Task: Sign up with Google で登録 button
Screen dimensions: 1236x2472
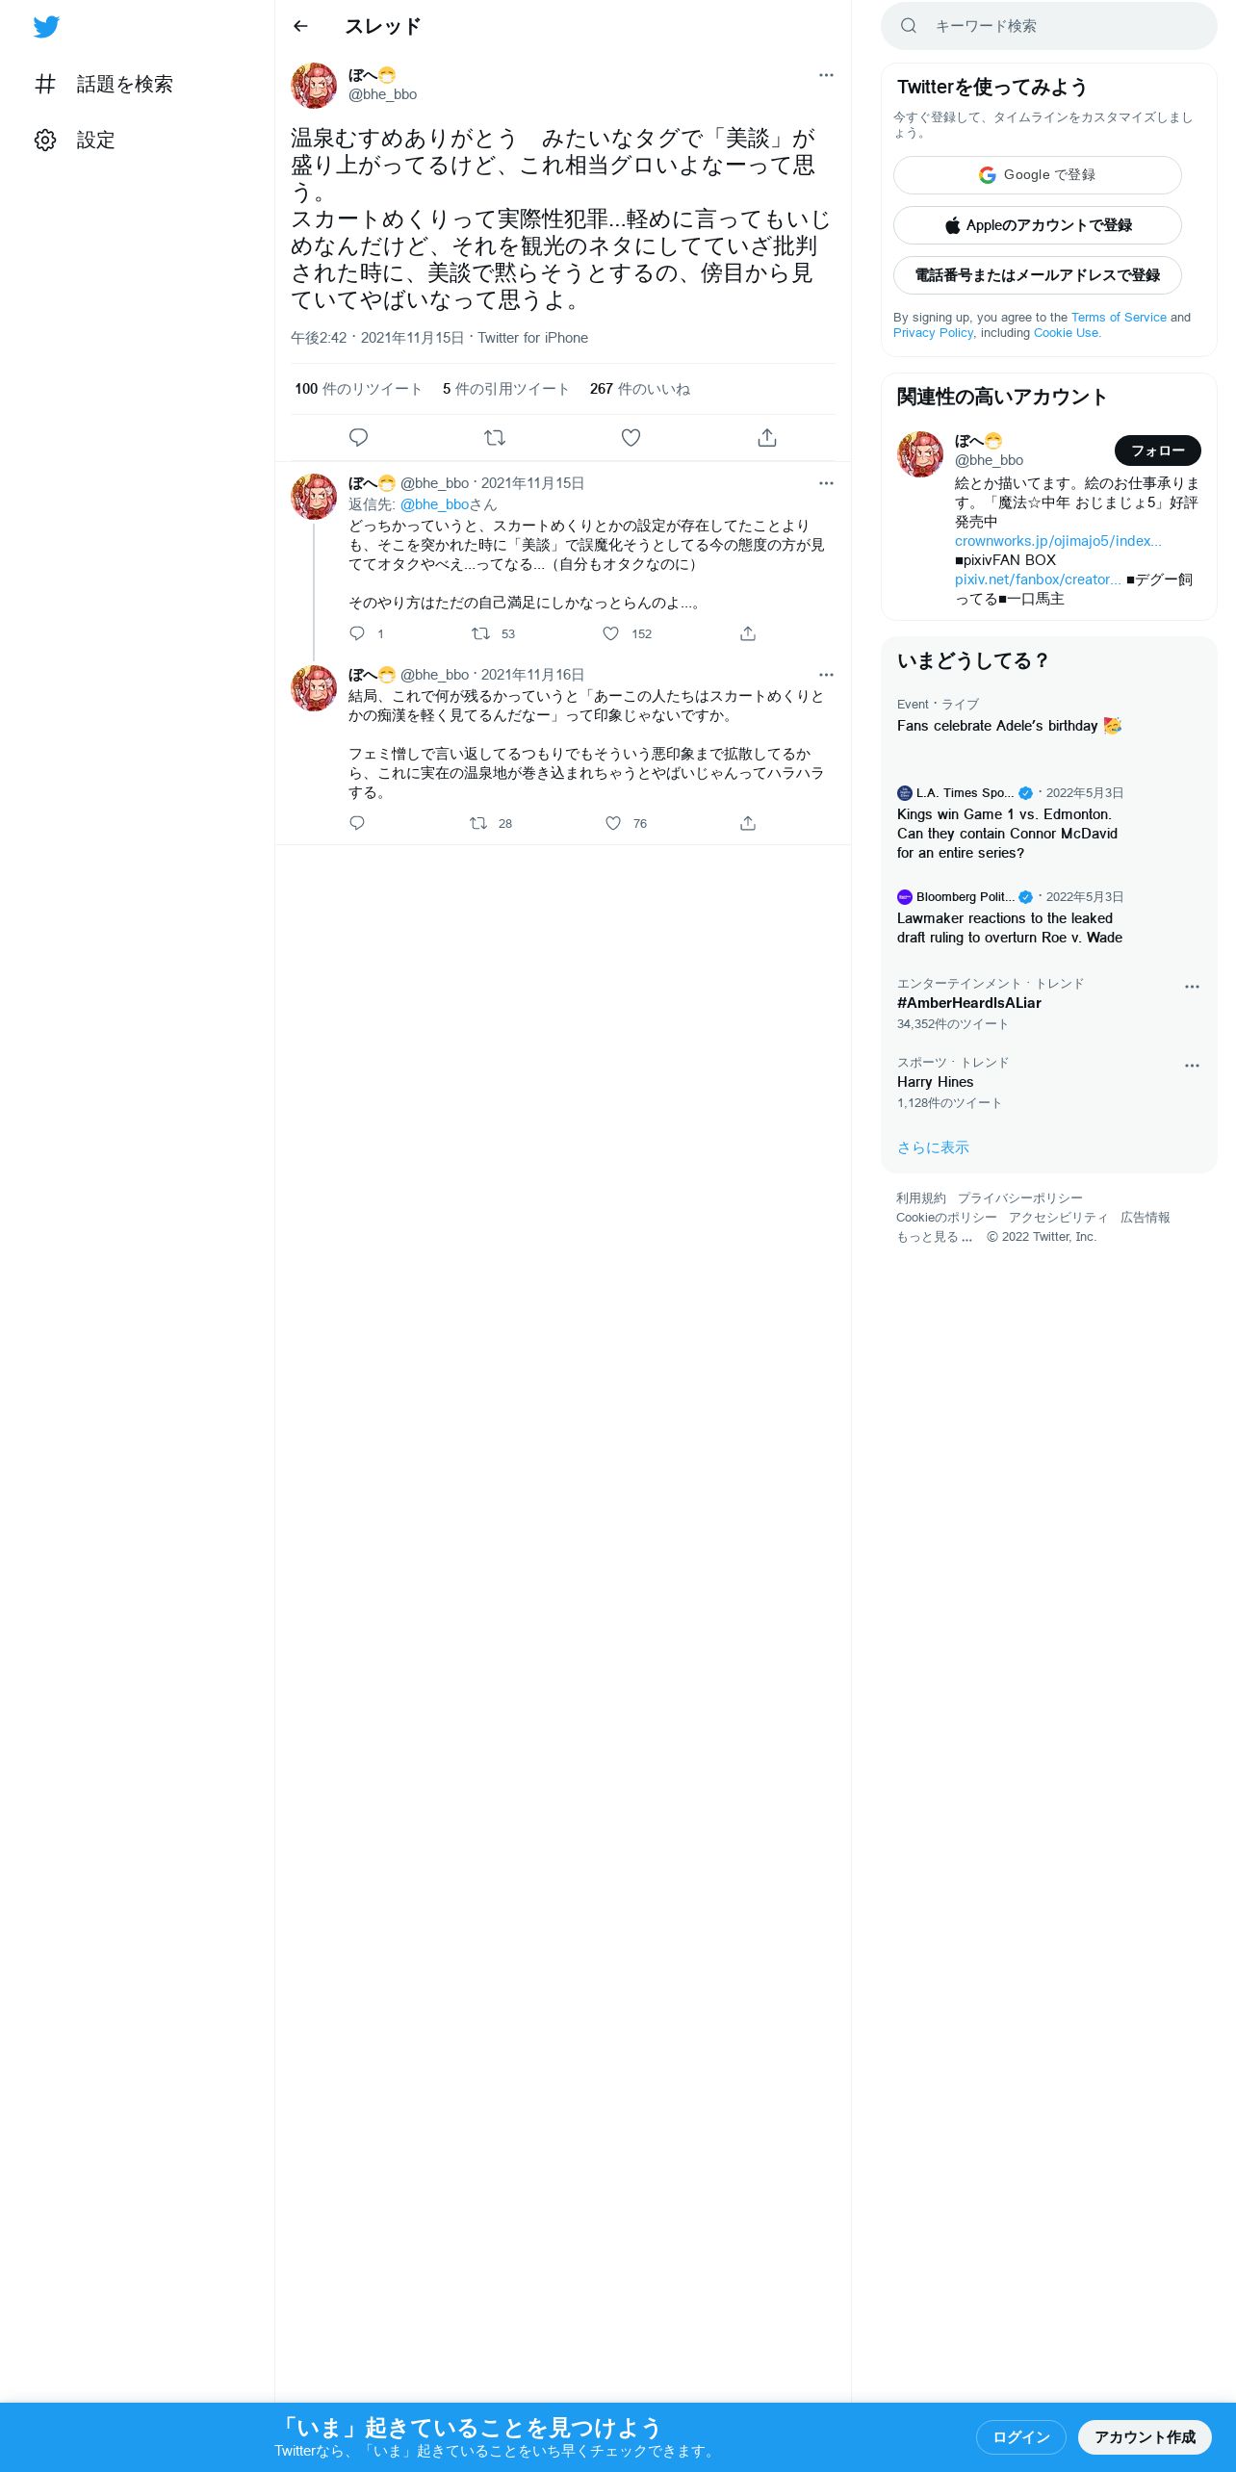Action: pyautogui.click(x=1038, y=175)
